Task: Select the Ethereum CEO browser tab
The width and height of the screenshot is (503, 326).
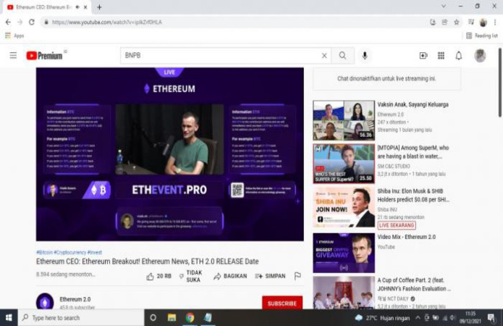Action: click(x=43, y=7)
